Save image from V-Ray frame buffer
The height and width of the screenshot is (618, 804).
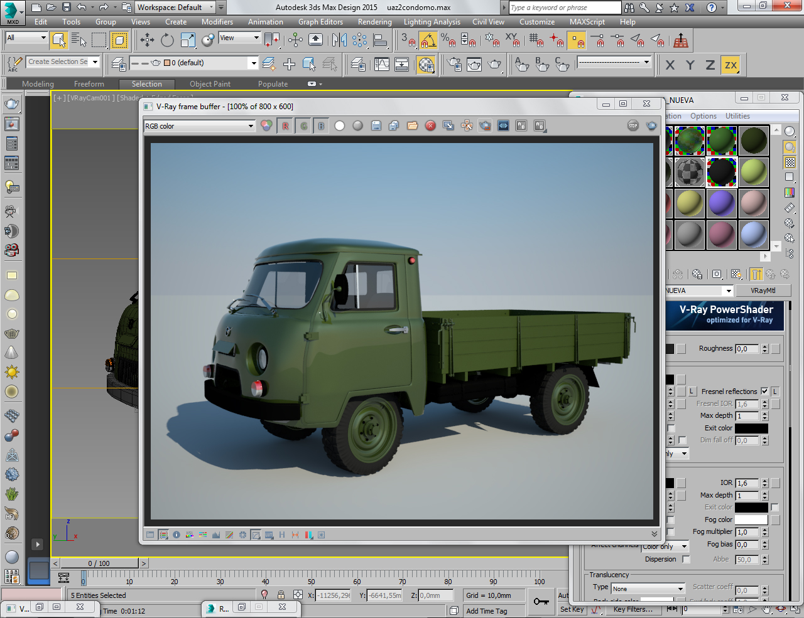point(376,126)
